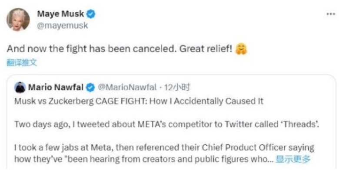Click the 翻译推文 translate link
Image resolution: width=339 pixels, height=170 pixels.
22,63
